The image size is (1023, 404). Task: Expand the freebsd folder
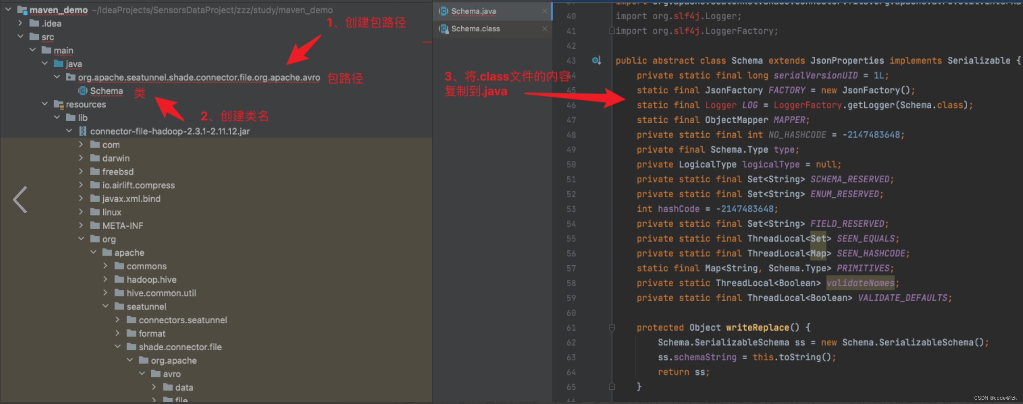tap(81, 171)
